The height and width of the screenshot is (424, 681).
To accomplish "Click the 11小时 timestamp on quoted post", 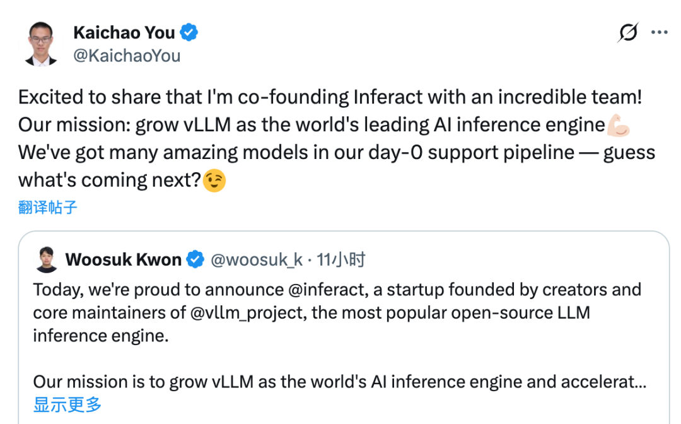I will click(341, 259).
